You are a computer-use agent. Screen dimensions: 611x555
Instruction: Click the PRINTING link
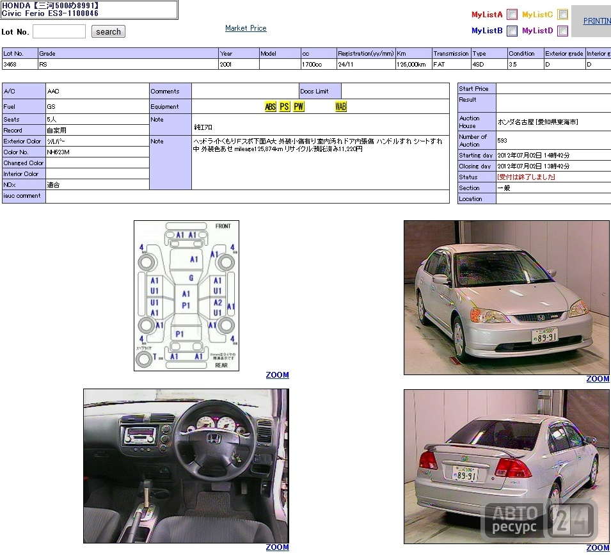tap(597, 21)
